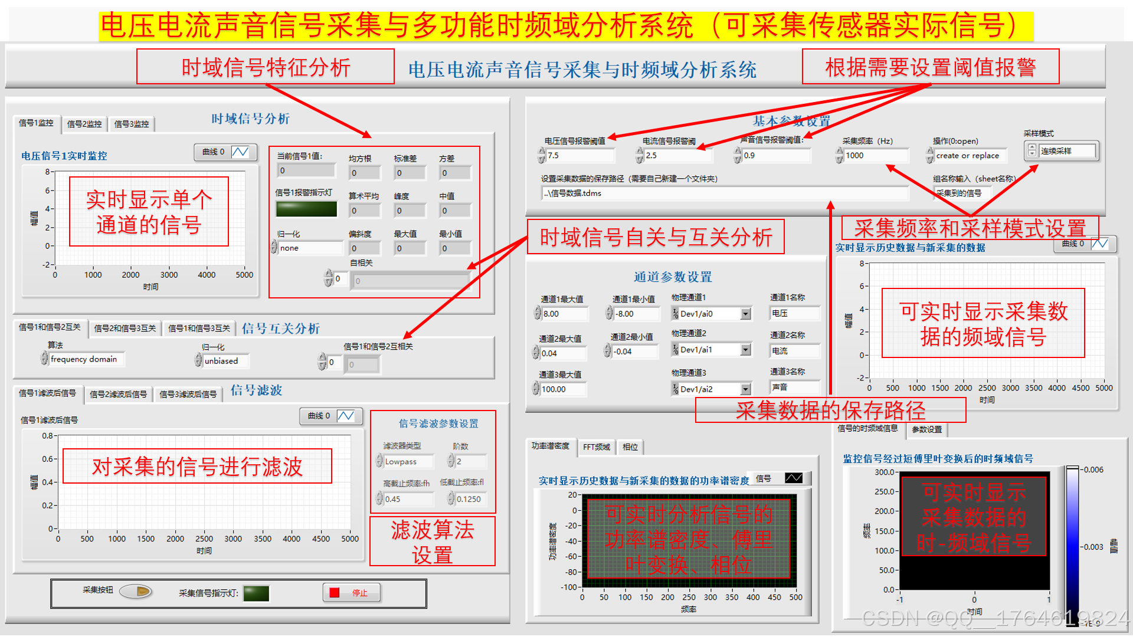The height and width of the screenshot is (637, 1133).
Task: Click the 信号1报警指示灯 green LED
Action: point(306,209)
